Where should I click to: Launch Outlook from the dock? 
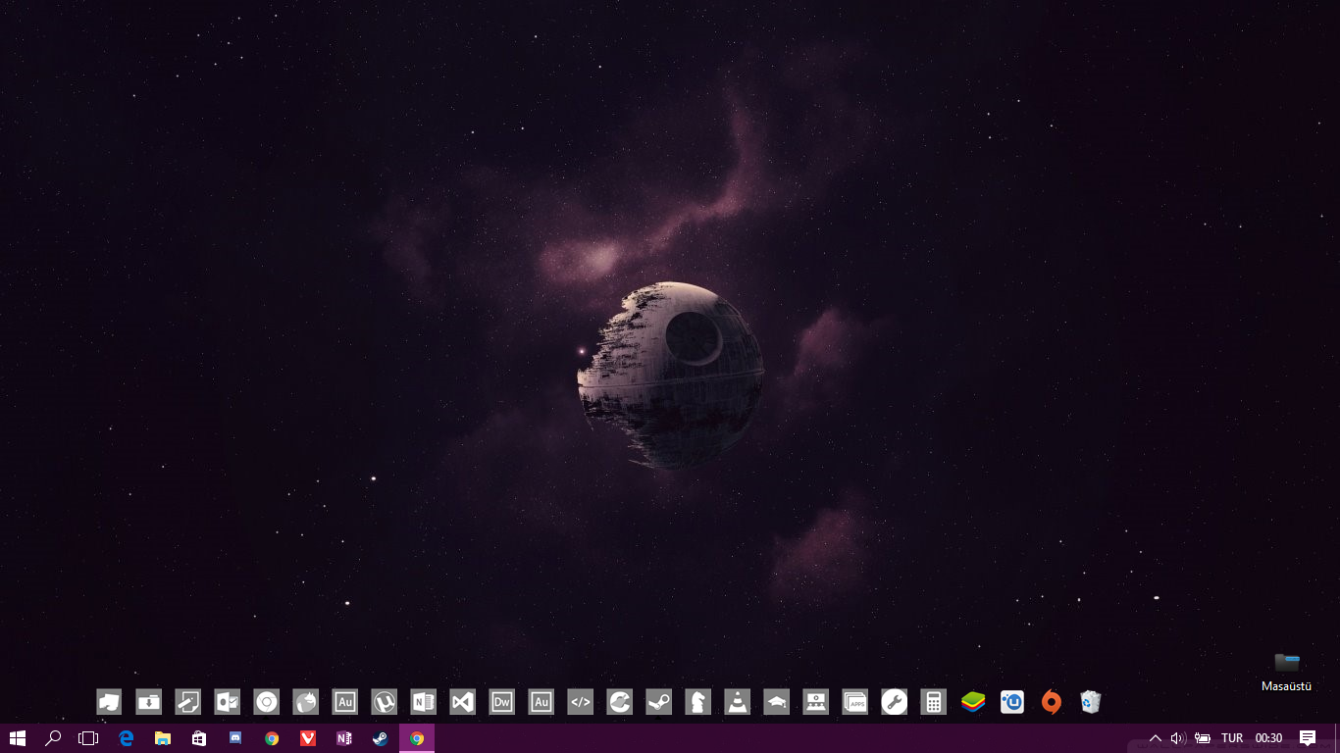227,701
